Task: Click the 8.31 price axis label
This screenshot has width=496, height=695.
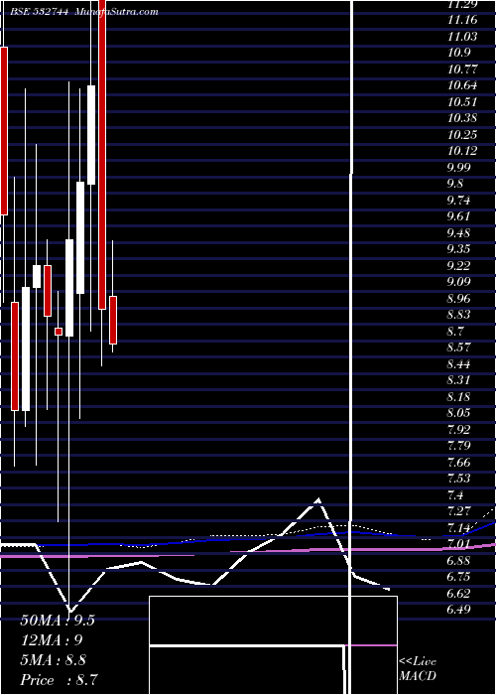Action: (x=459, y=380)
